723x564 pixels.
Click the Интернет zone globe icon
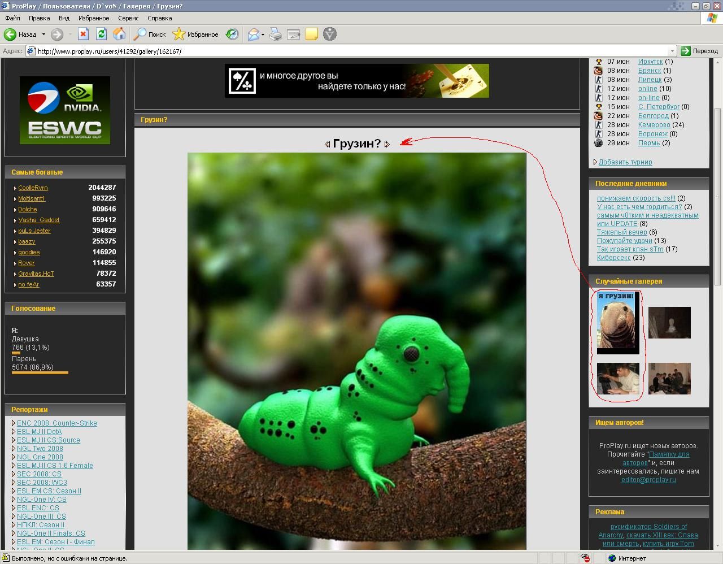(x=612, y=558)
